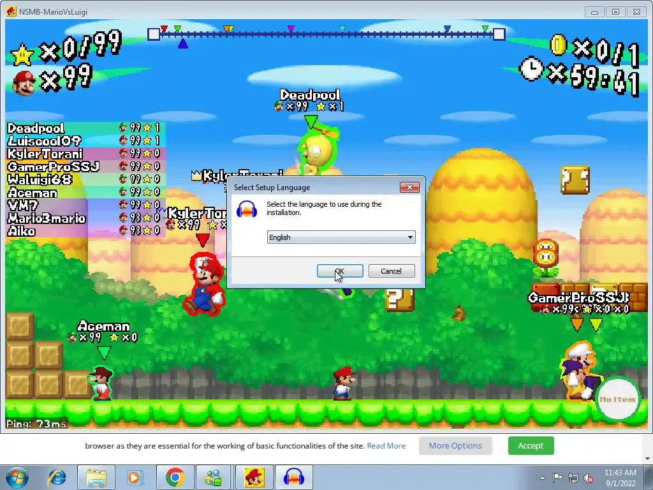Follow the Read More link
This screenshot has height=490, width=653.
click(386, 446)
